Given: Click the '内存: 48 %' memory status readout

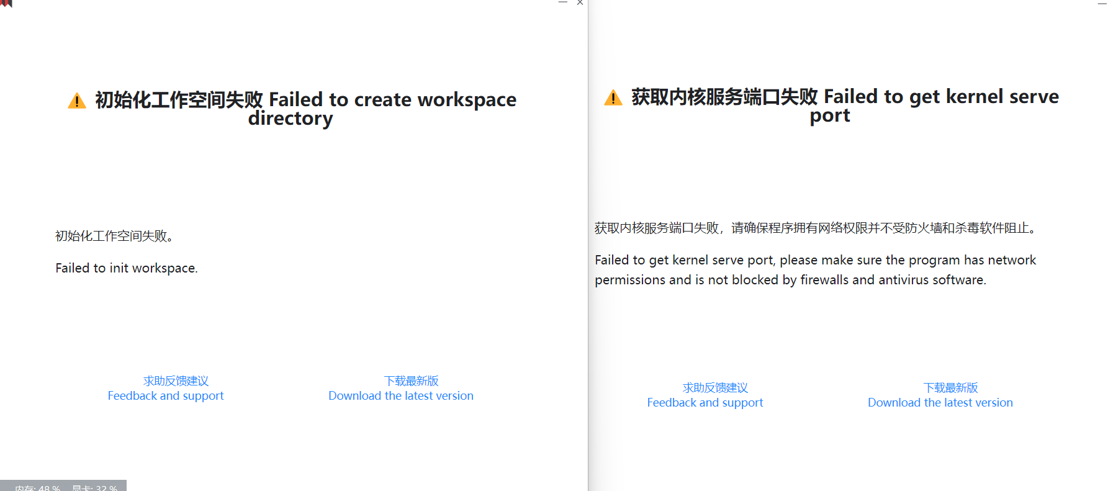Looking at the screenshot, I should click(x=37, y=487).
